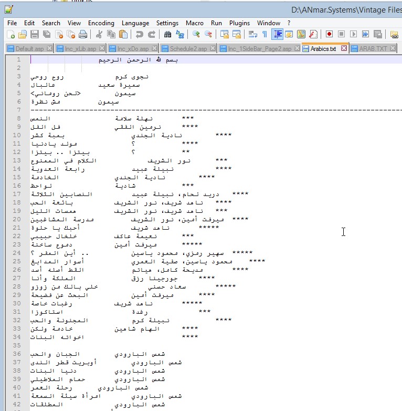The height and width of the screenshot is (411, 402).
Task: Click the Cut scissors icon
Action: (99, 35)
